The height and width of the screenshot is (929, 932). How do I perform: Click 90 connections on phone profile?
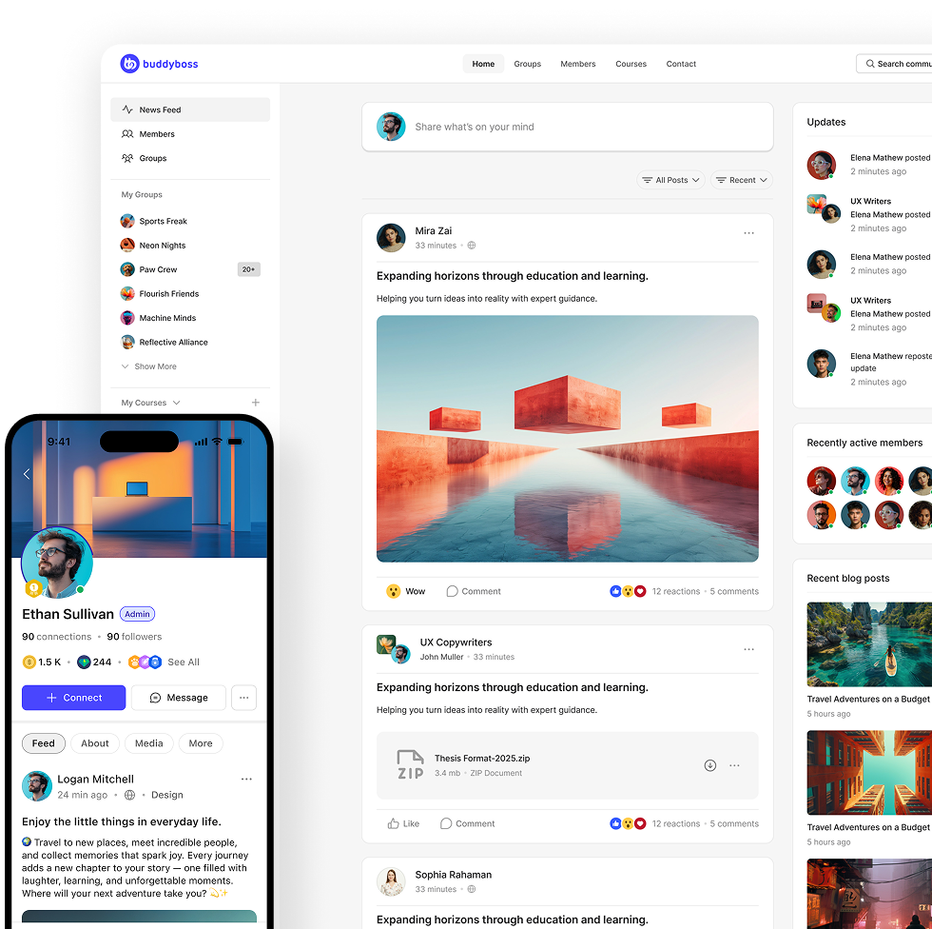[56, 637]
